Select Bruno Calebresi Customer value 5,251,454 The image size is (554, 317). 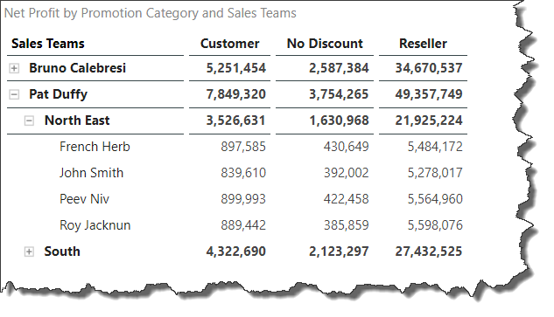pyautogui.click(x=235, y=68)
